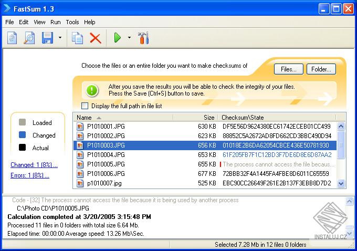Click the C:\Photo CD\P1010005.JPG log path
Viewport: 357px width, 251px height.
pos(53,208)
